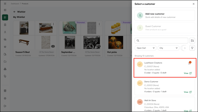The width and height of the screenshot is (198, 112).
Task: Open the payments sidebar icon
Action: pos(5,39)
